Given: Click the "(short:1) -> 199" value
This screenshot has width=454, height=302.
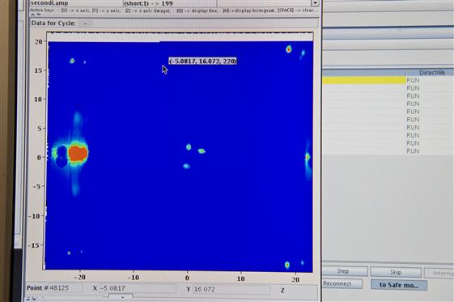Looking at the screenshot, I should pos(148,3).
